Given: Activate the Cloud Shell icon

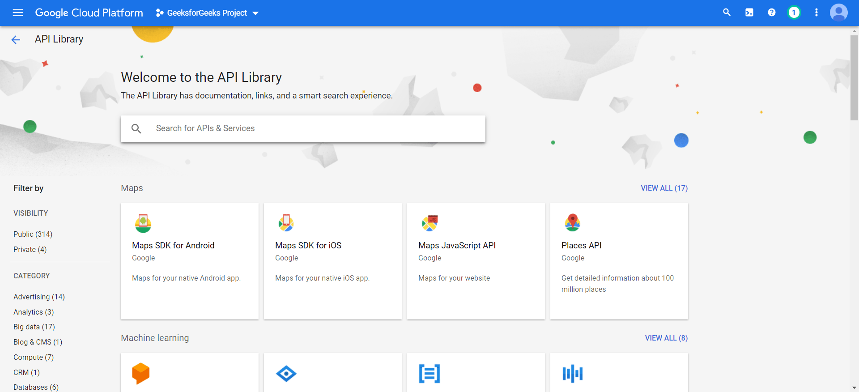Looking at the screenshot, I should [x=749, y=13].
